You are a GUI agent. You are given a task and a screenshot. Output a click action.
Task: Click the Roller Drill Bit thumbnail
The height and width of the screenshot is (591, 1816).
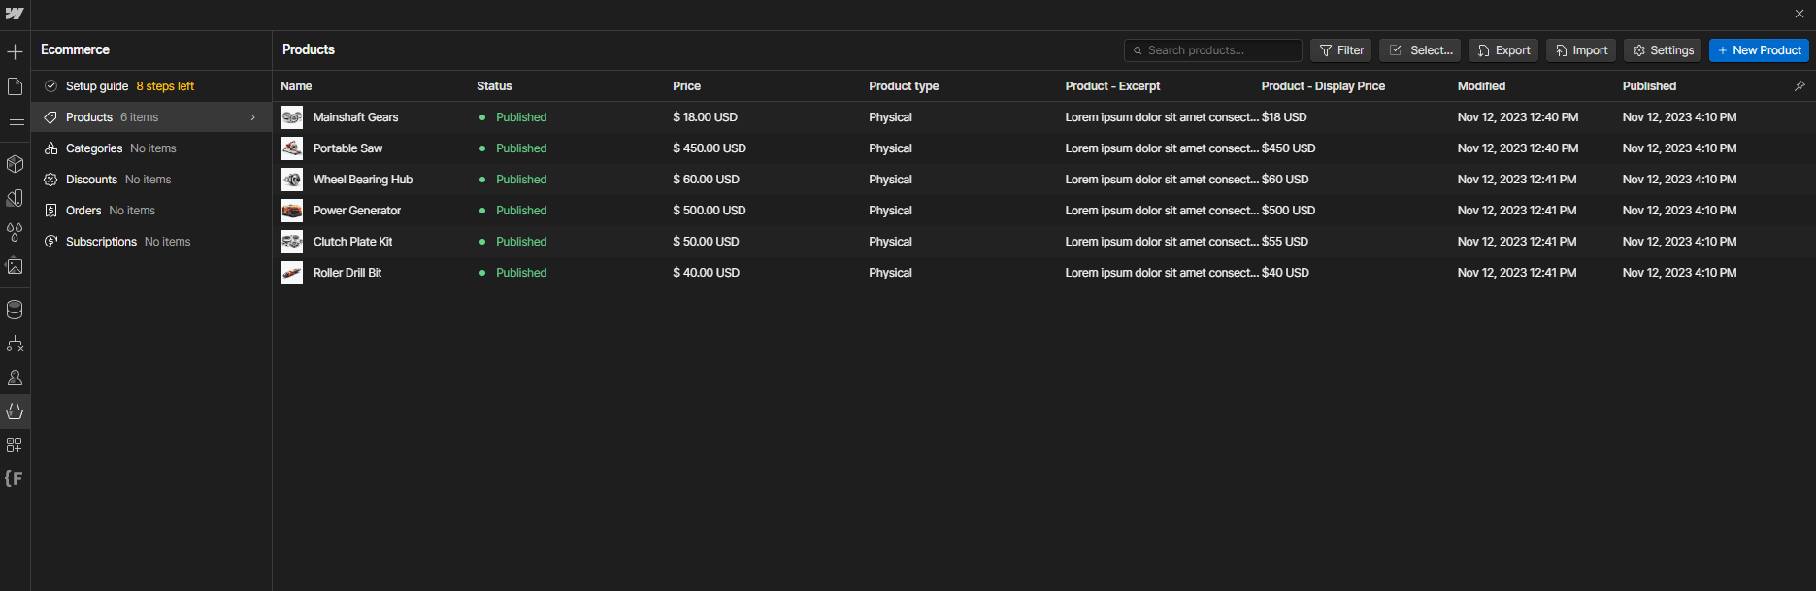pos(292,273)
